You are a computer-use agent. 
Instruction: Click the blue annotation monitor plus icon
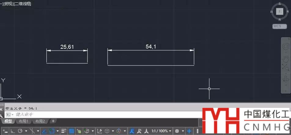(x=189, y=131)
